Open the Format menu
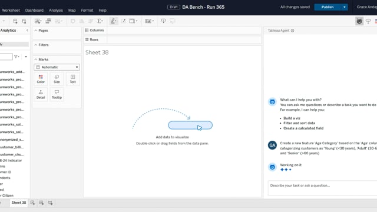 pos(87,11)
